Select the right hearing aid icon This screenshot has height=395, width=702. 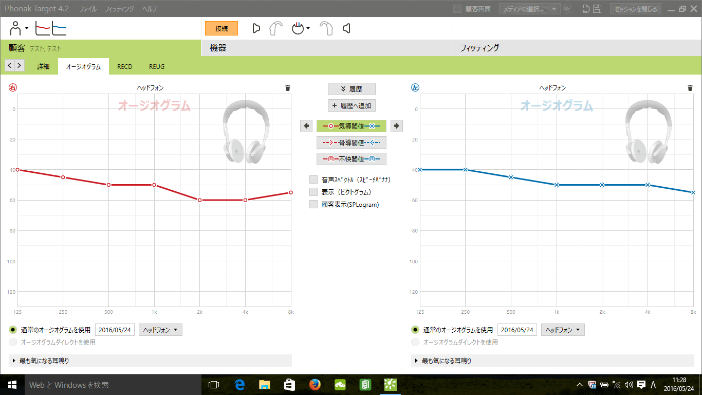click(276, 28)
